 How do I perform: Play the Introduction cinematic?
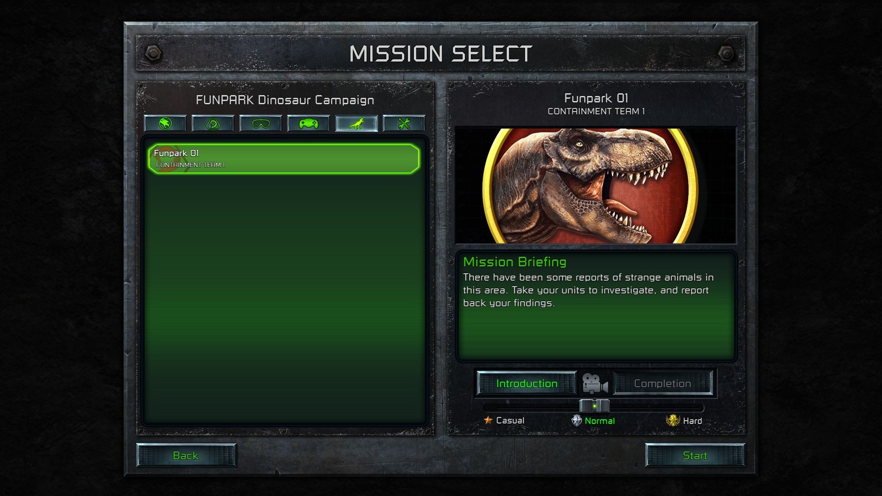pos(527,383)
